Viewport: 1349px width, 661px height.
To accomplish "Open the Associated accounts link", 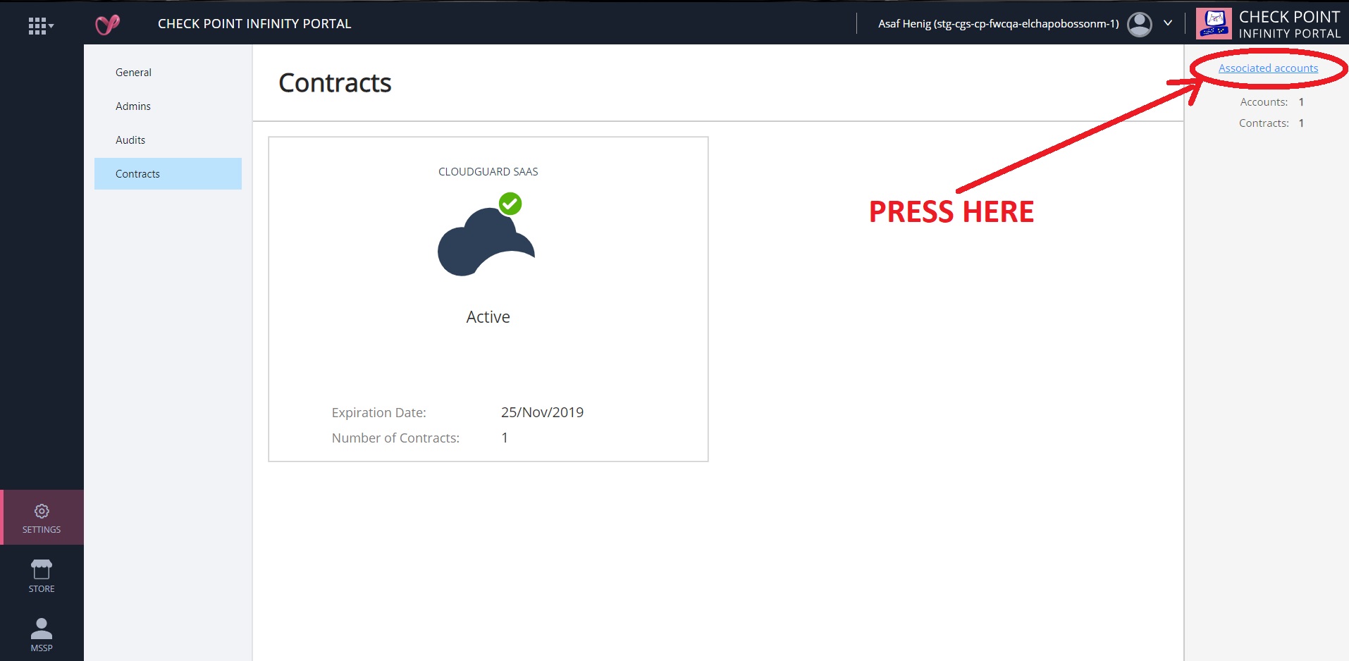I will (x=1268, y=68).
